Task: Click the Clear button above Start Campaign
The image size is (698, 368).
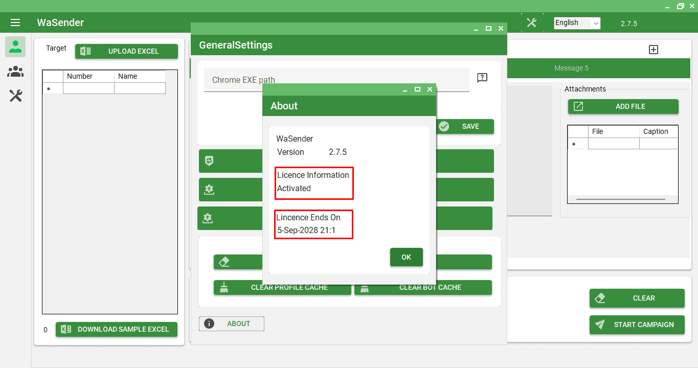Action: tap(637, 298)
